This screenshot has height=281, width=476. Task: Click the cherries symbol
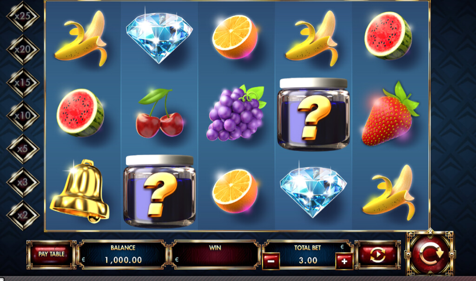coord(159,113)
